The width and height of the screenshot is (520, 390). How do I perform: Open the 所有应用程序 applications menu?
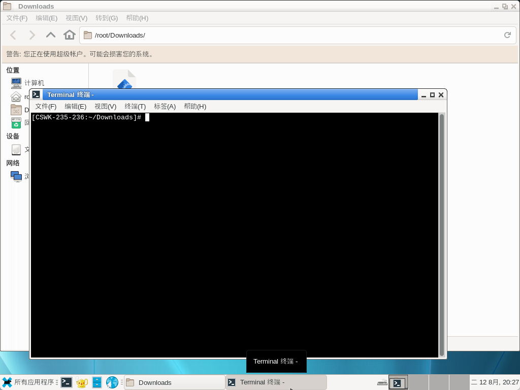coord(28,382)
